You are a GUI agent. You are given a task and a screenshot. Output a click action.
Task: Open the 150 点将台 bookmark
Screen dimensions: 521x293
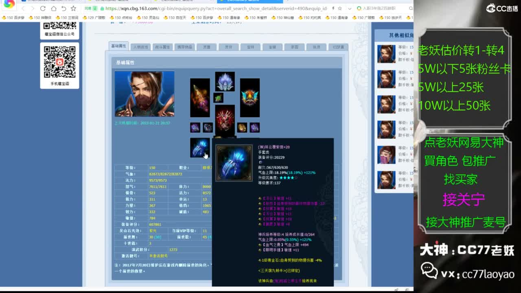coord(121,18)
